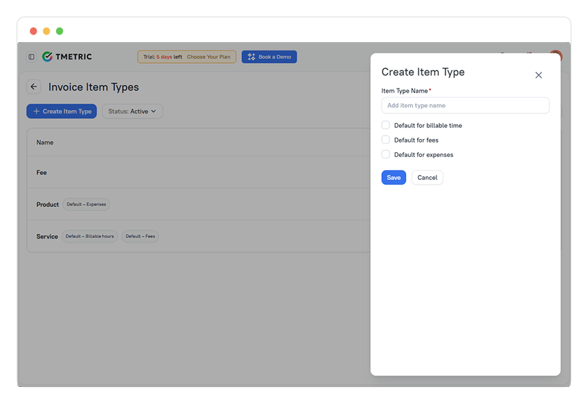Click the TMetric logo
The image size is (588, 404).
[x=67, y=57]
